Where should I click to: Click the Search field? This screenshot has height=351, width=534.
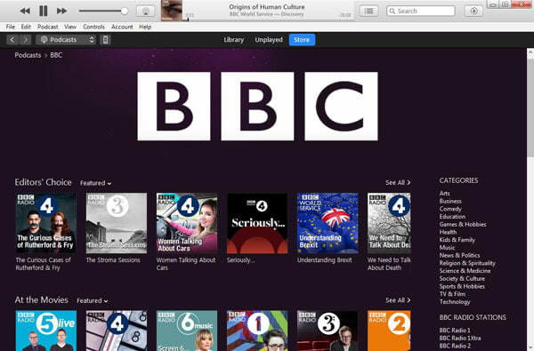pos(421,11)
